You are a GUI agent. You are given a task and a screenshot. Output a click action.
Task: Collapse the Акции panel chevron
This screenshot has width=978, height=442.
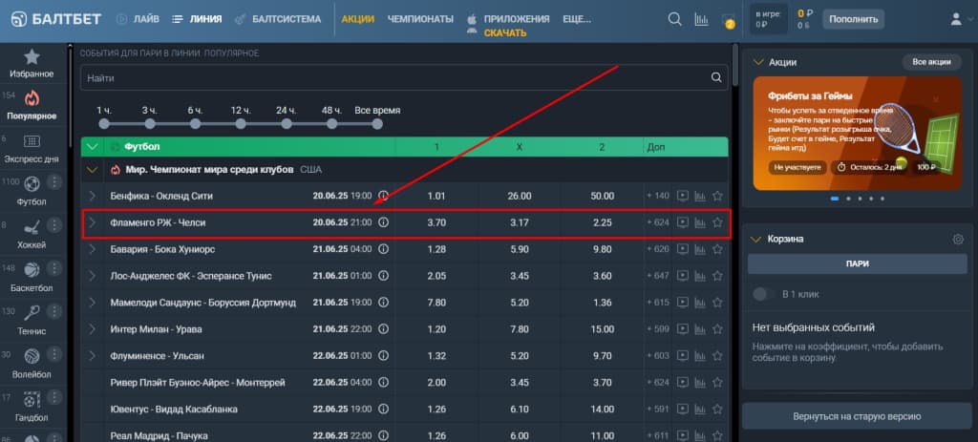point(758,62)
